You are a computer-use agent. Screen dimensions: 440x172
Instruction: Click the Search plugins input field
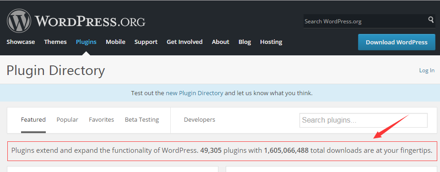[364, 120]
